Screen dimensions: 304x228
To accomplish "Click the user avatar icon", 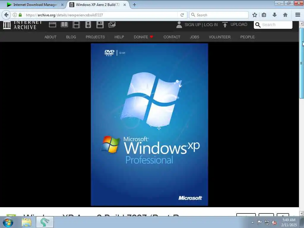I will tap(179, 25).
